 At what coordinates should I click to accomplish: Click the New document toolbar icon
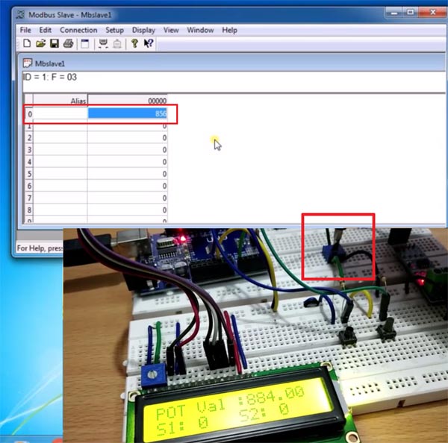[27, 44]
